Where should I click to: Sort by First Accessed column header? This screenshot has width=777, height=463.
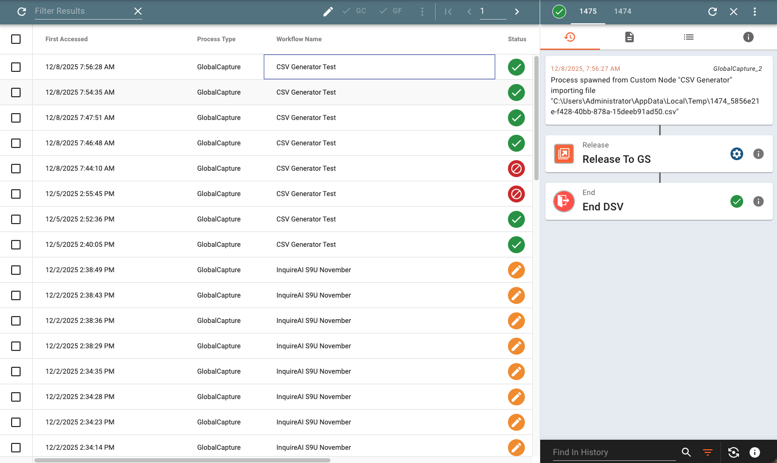click(67, 39)
